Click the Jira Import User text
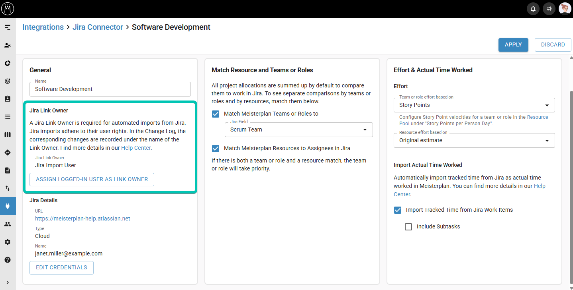Image resolution: width=573 pixels, height=290 pixels. click(x=55, y=165)
